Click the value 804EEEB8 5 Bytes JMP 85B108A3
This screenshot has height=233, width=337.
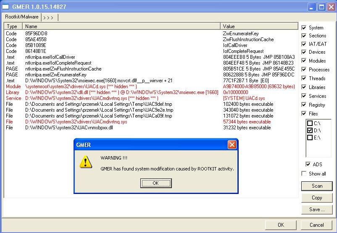(x=259, y=57)
